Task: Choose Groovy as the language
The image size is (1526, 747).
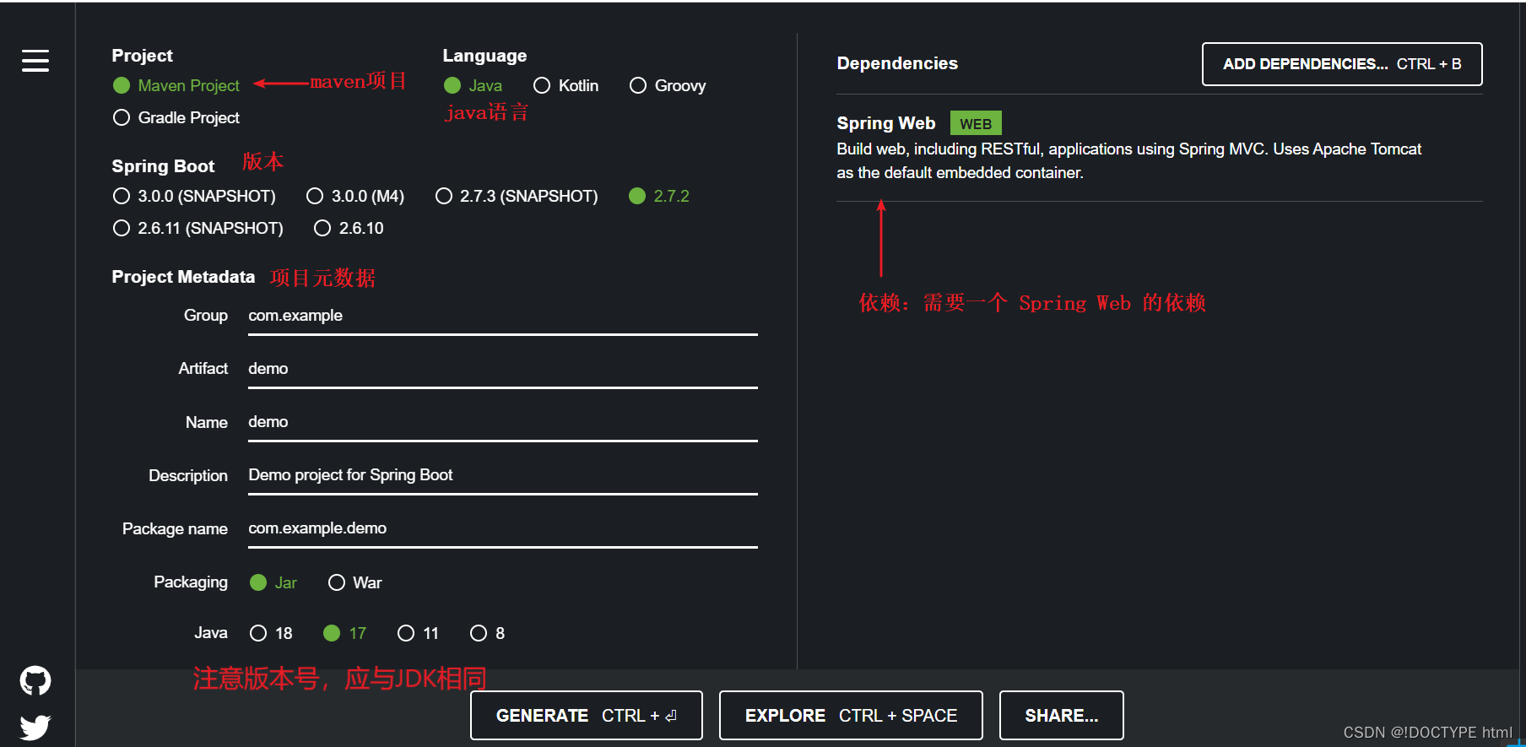Action: [668, 85]
